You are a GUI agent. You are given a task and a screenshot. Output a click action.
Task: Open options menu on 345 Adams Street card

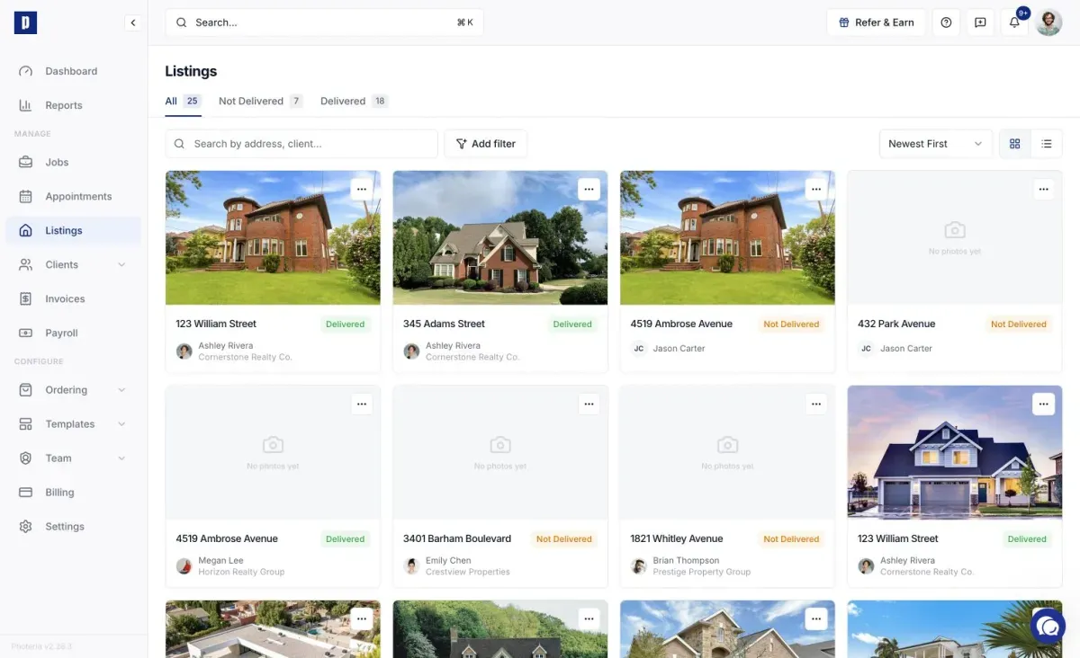click(589, 189)
